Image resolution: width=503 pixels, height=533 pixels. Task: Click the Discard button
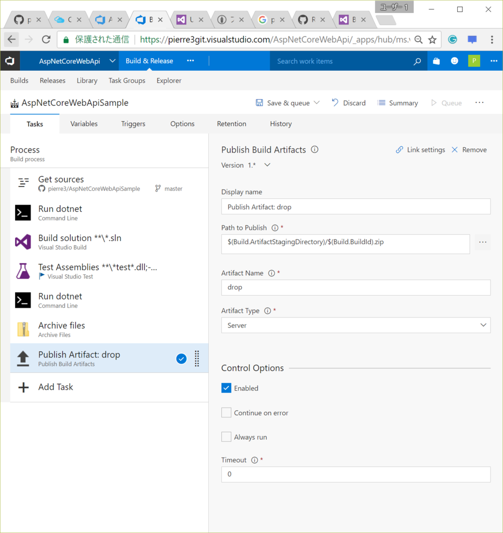click(x=348, y=103)
